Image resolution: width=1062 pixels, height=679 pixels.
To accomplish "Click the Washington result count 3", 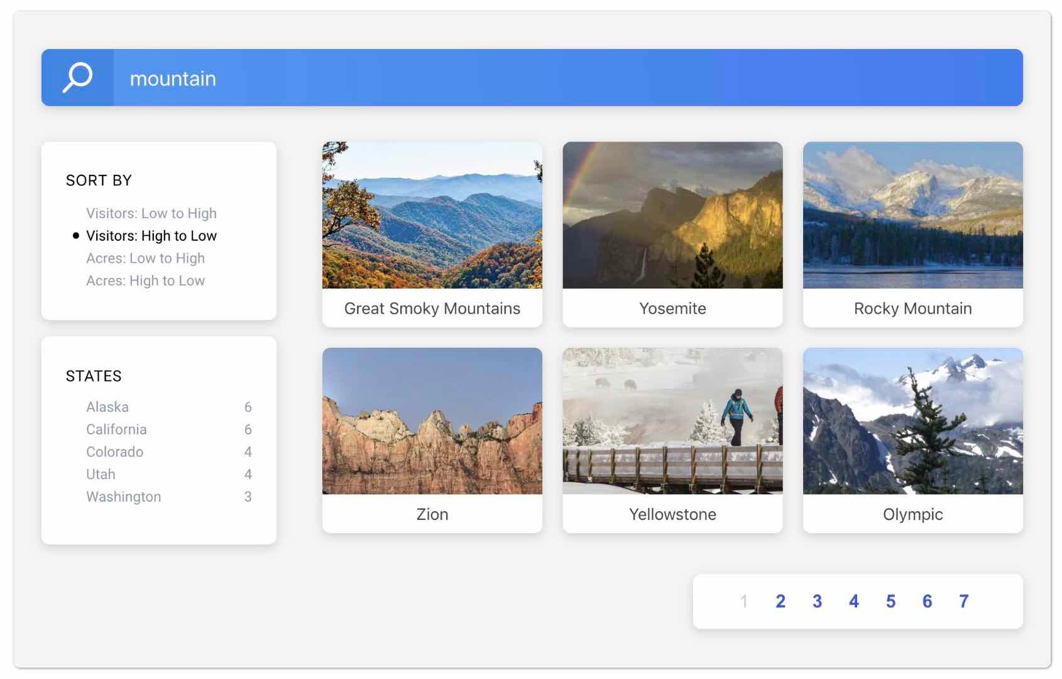I will tap(248, 497).
